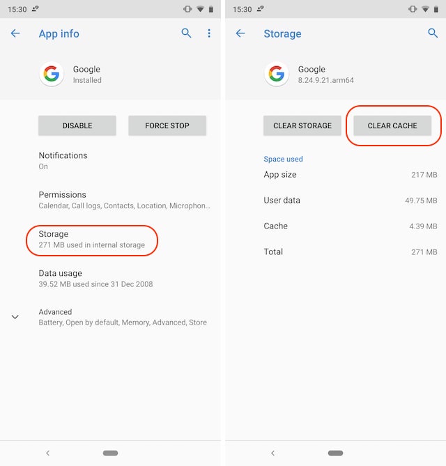Tap the clock '15:30' on Storage screen
The height and width of the screenshot is (466, 446).
click(x=243, y=10)
